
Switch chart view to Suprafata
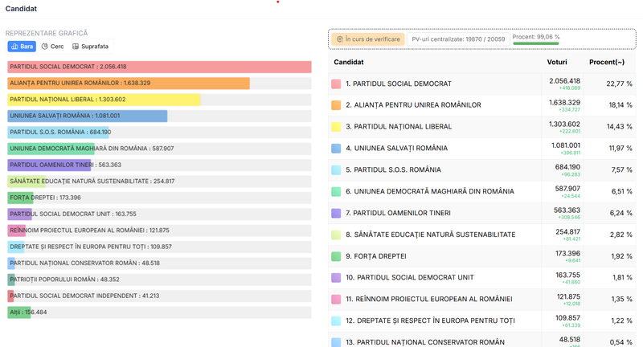click(x=90, y=47)
